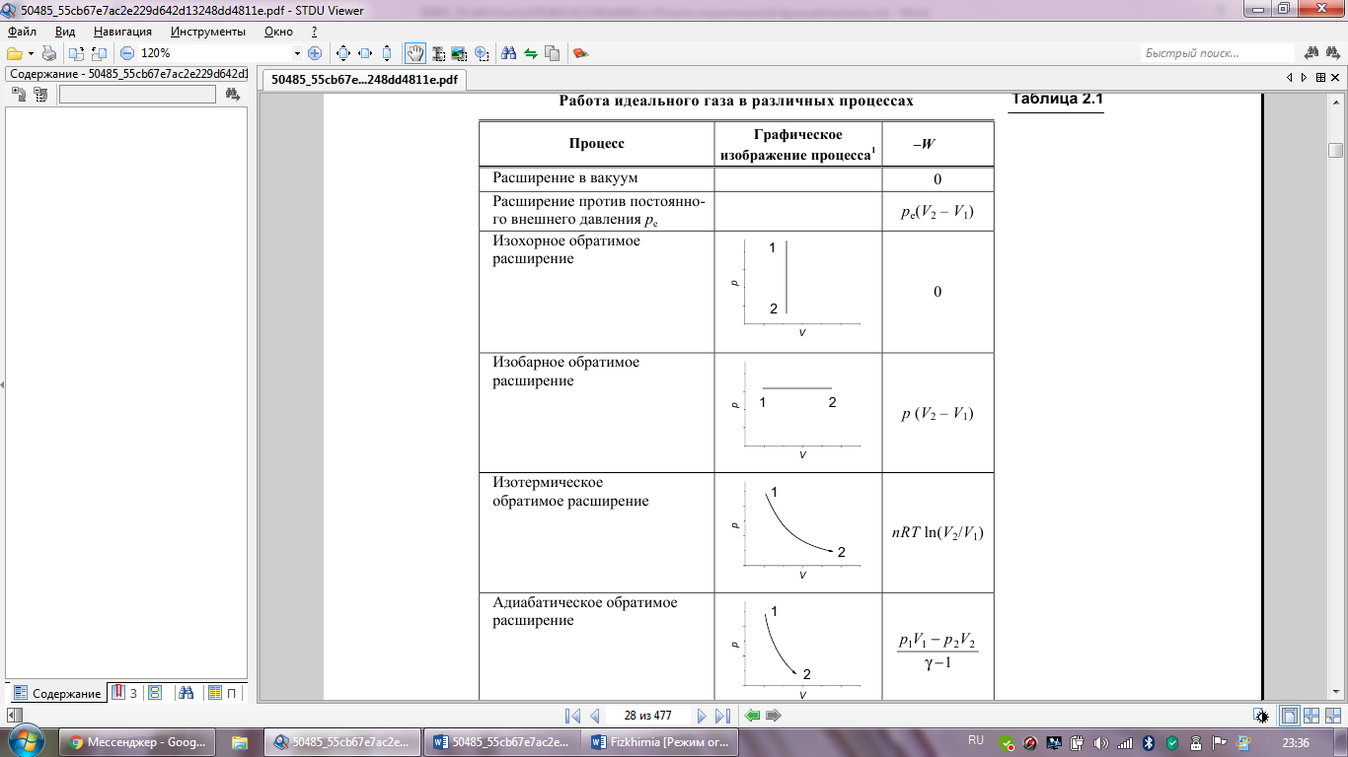Open the Файл menu

point(22,32)
